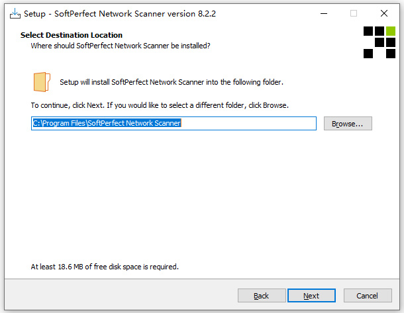Click the "Where should SoftPerfect Network Scanner be installed?" text
The image size is (404, 313).
point(121,46)
